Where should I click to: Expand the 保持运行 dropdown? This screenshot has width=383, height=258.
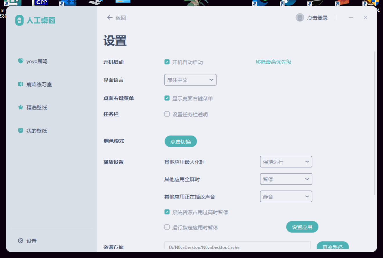[286, 162]
